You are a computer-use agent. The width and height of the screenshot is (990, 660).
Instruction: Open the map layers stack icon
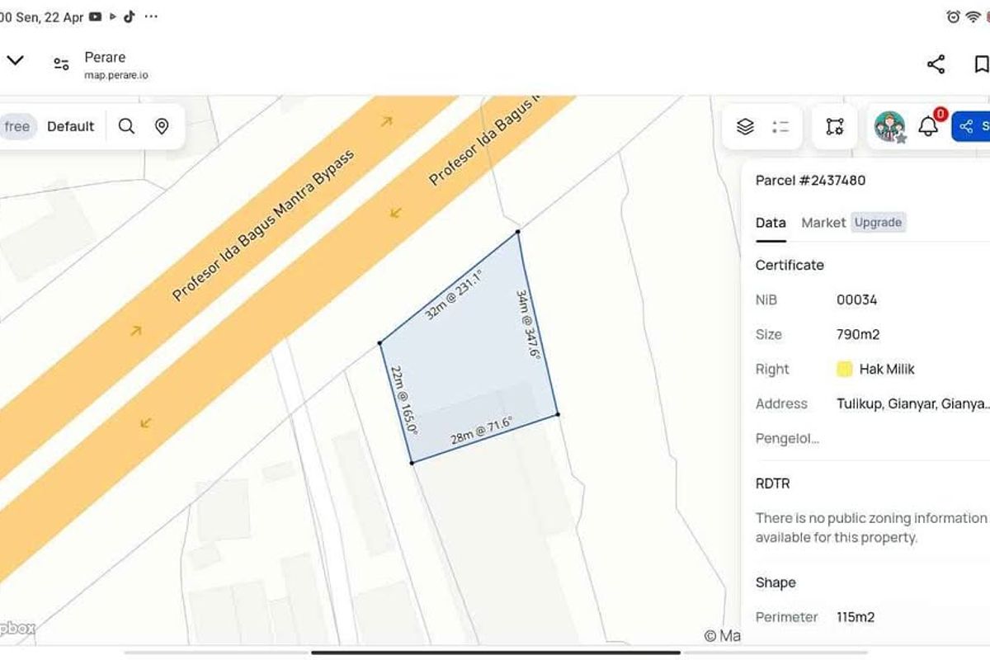tap(745, 126)
